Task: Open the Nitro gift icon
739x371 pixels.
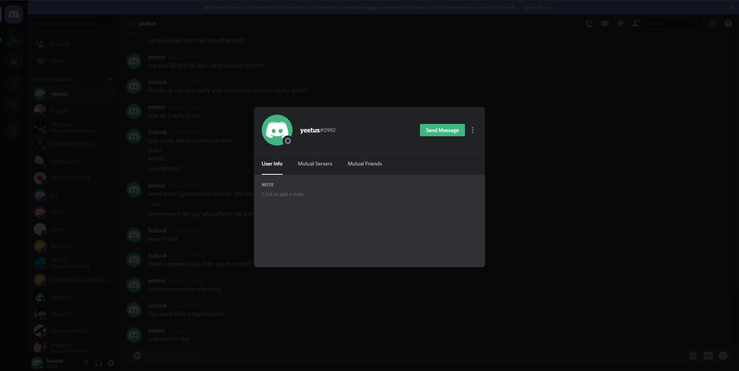Action: 693,356
